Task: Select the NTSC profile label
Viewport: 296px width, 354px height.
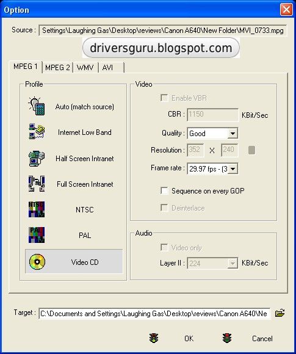Action: (85, 210)
